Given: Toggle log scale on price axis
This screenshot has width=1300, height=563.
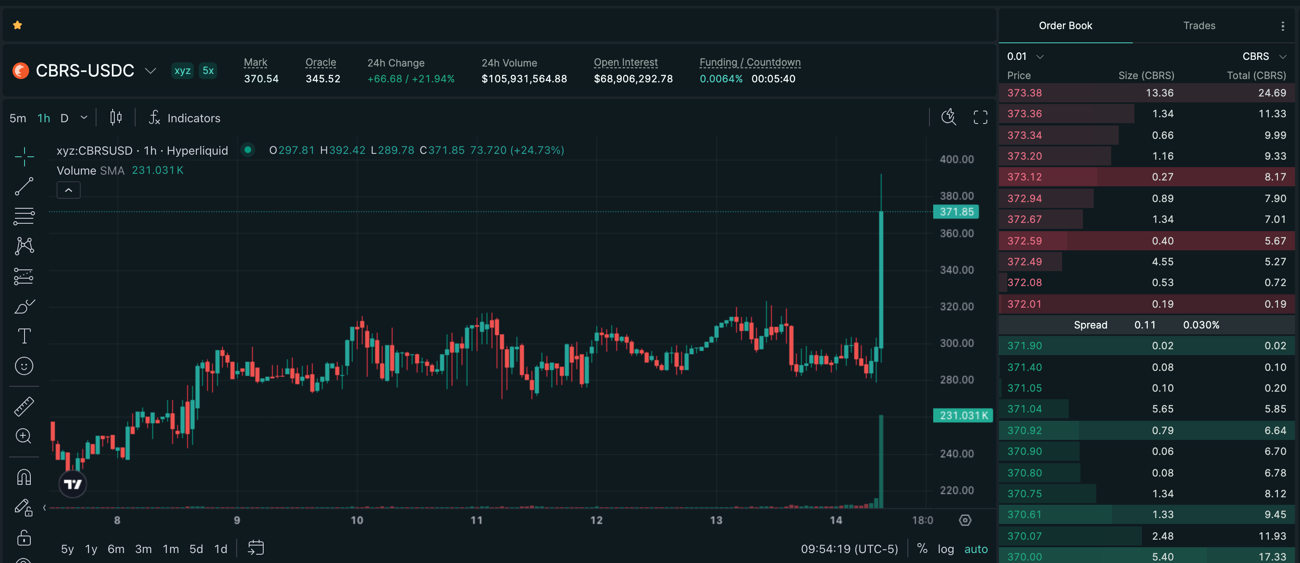Looking at the screenshot, I should click(946, 549).
